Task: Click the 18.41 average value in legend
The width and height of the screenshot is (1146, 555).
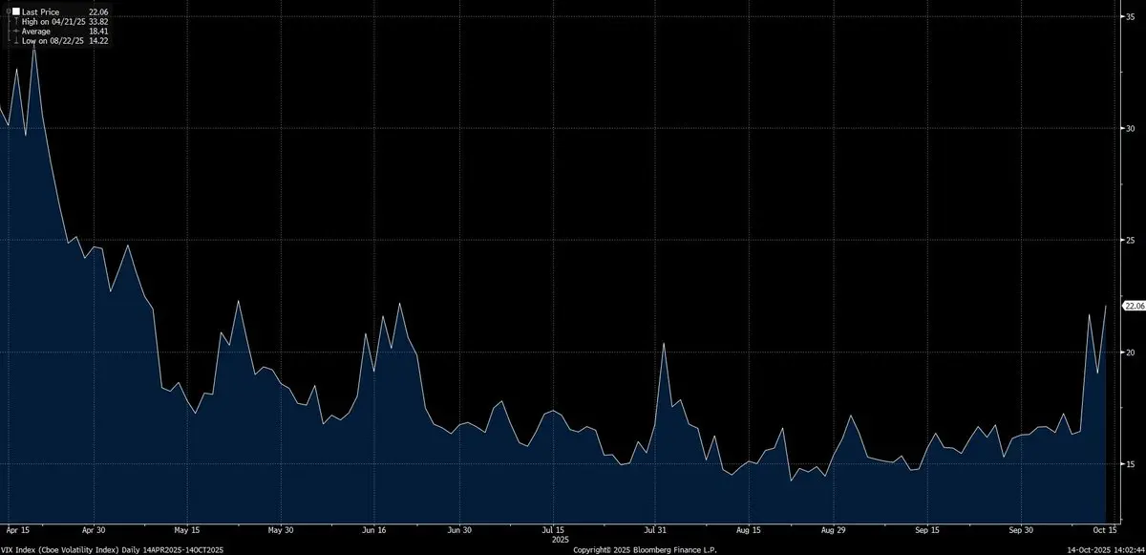Action: pyautogui.click(x=98, y=31)
